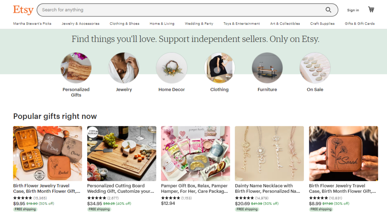
Task: Click the Sign in link
Action: pyautogui.click(x=353, y=10)
